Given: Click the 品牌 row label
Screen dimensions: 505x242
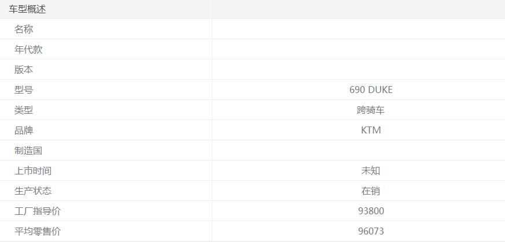Looking at the screenshot, I should (24, 131).
